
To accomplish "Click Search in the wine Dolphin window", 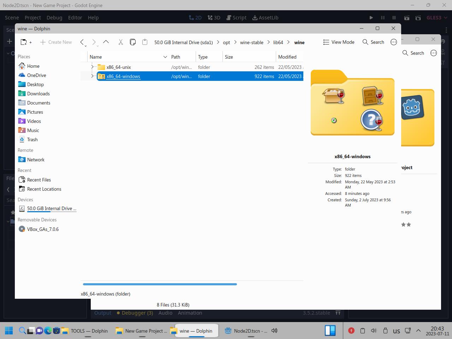I will point(373,42).
